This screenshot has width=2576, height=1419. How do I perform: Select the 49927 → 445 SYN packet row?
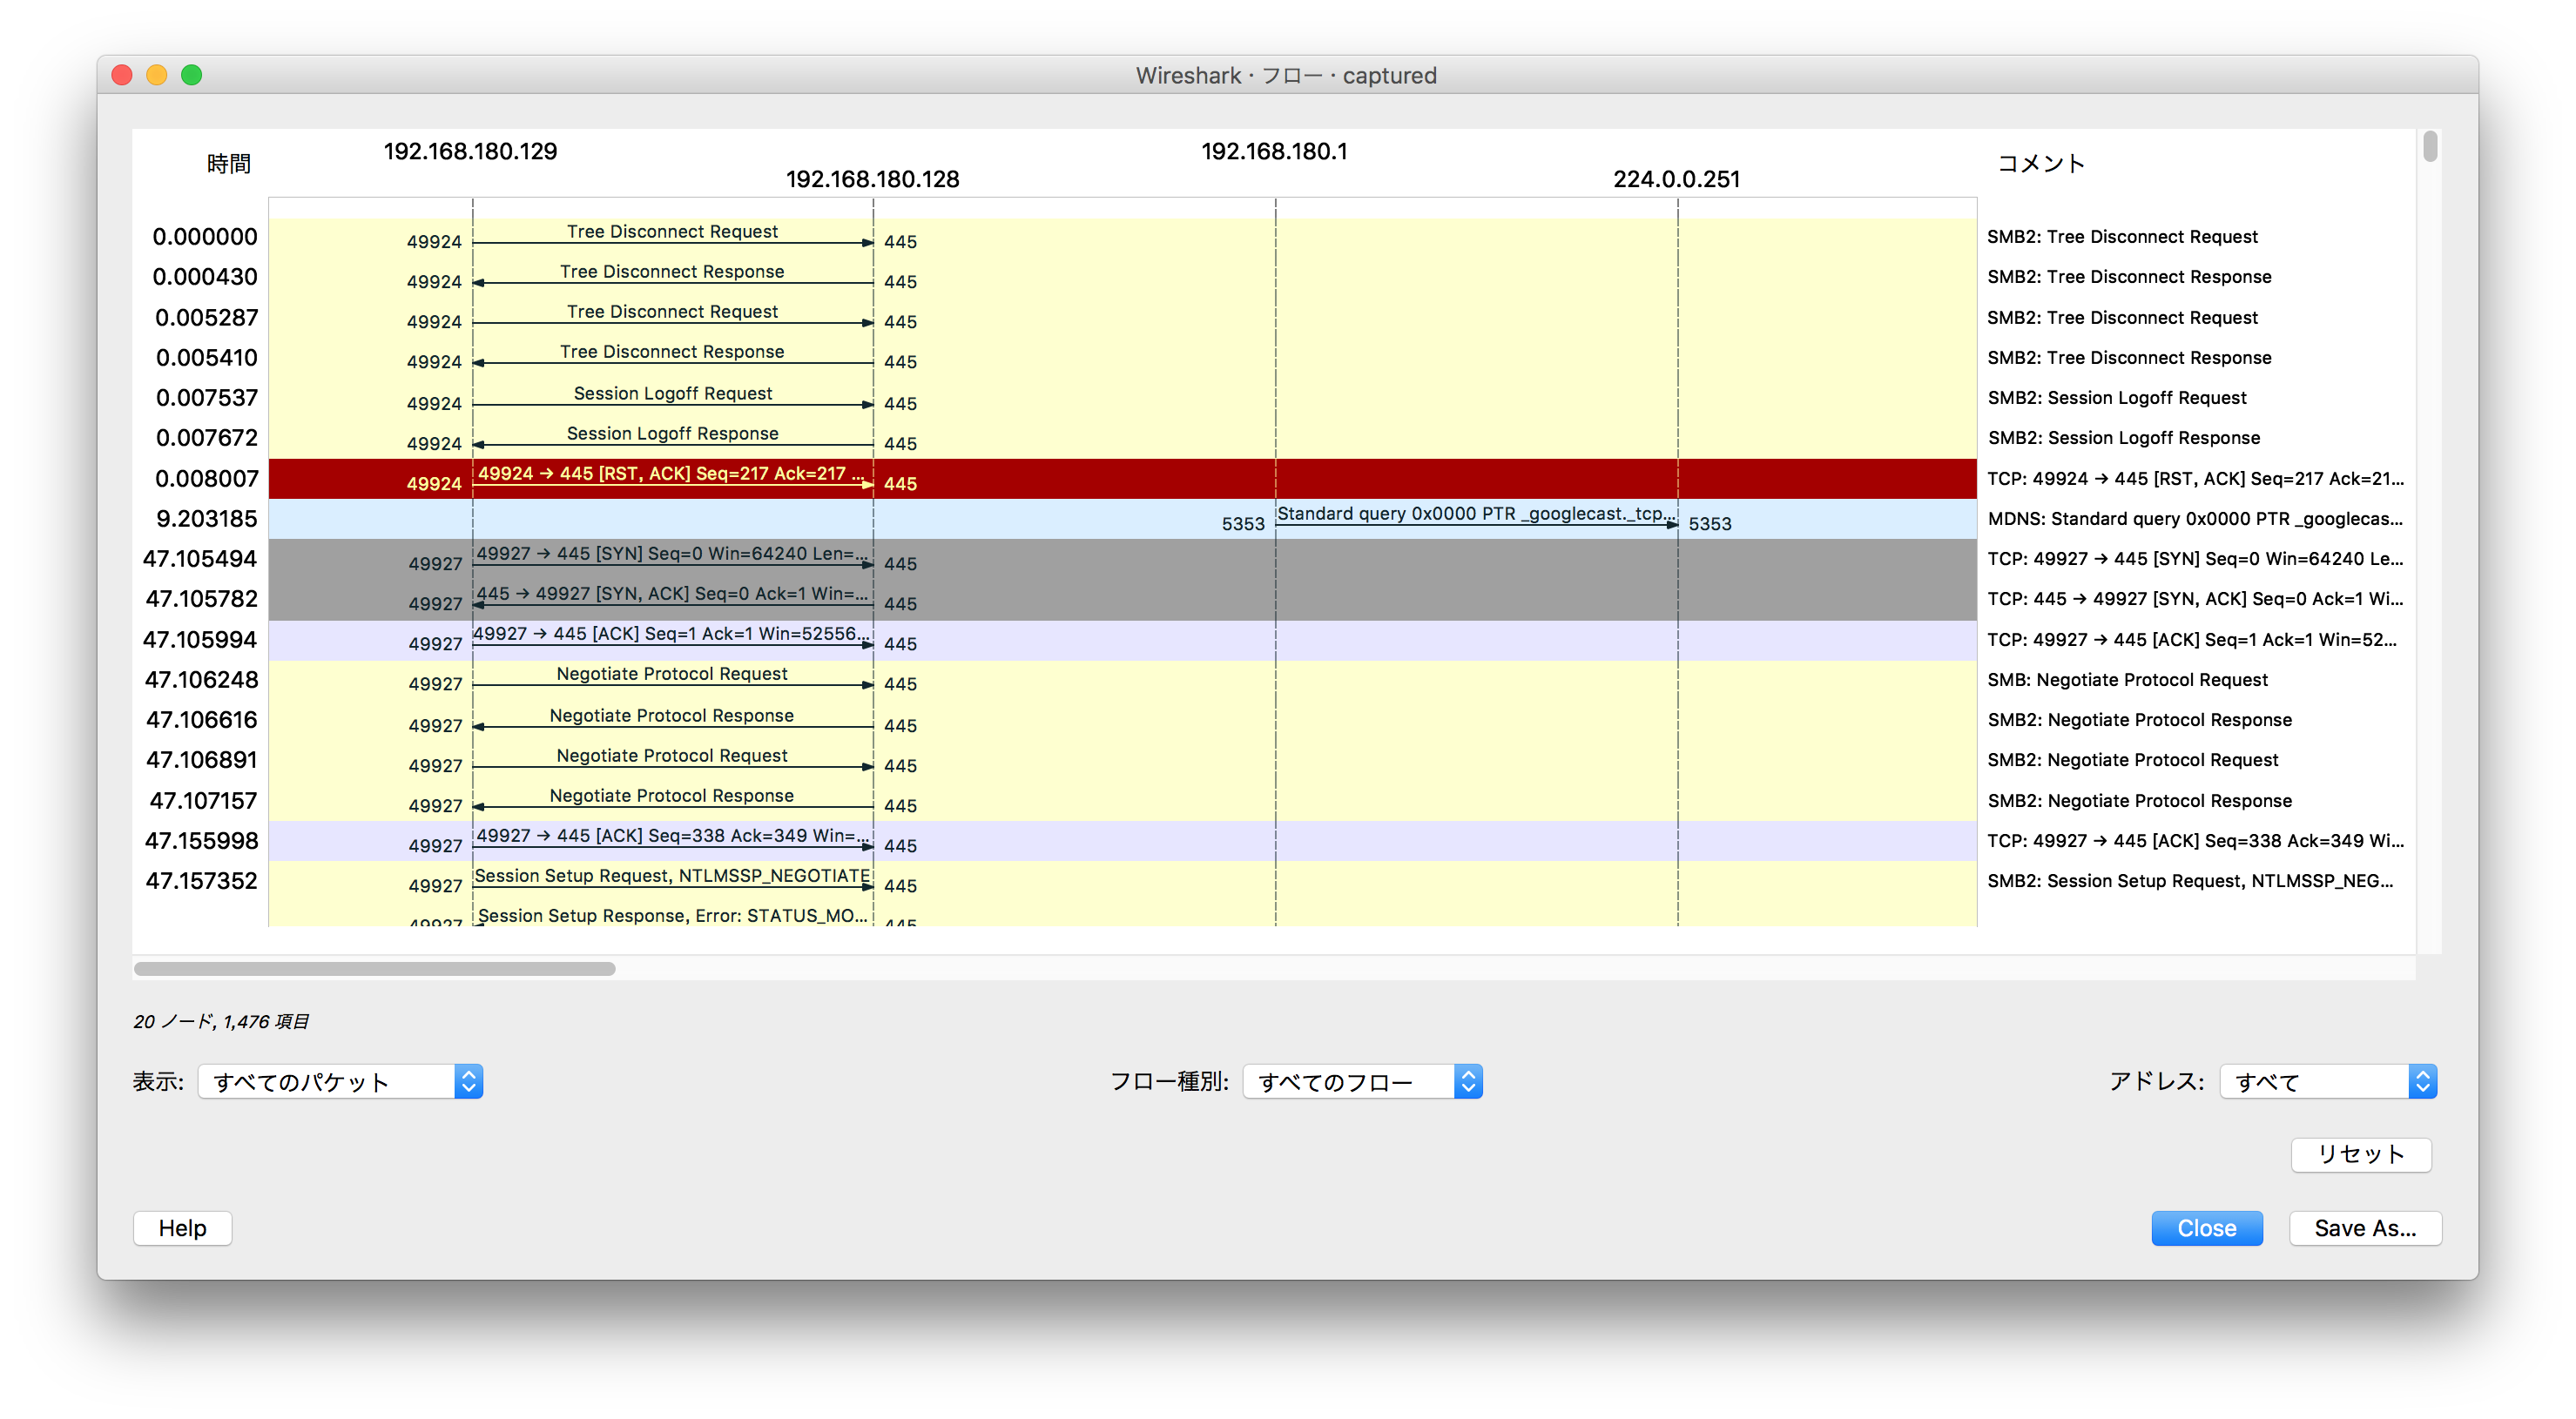tap(672, 558)
